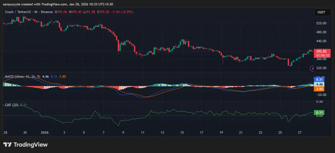Click the 02:56:33 candle countdown
The width and height of the screenshot is (335, 153).
point(322,55)
